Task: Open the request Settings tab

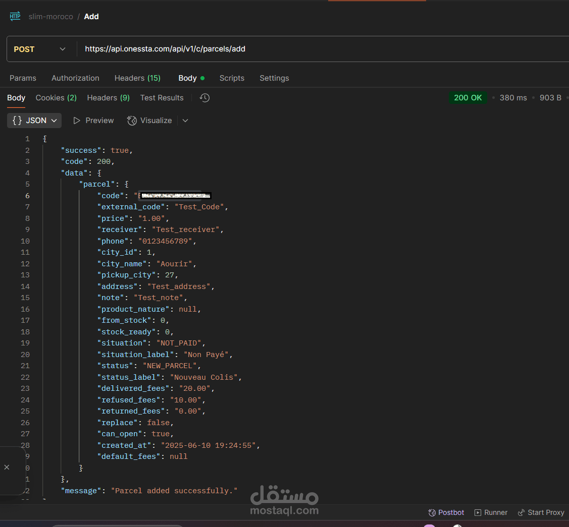Action: [x=274, y=78]
